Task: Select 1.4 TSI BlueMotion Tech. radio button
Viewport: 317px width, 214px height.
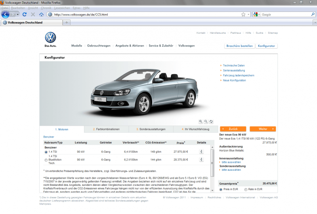Action: (x=46, y=160)
